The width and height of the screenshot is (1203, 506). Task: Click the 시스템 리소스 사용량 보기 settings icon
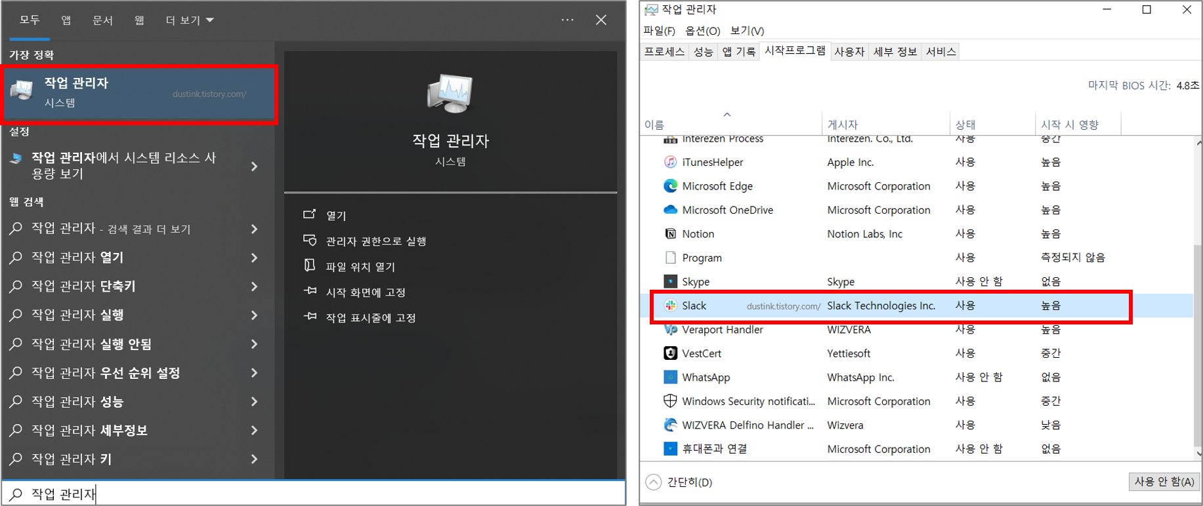click(16, 158)
